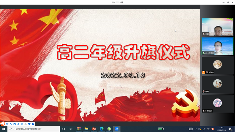The width and height of the screenshot is (235, 132).
Task: Click the shared slide's title text
Action: pyautogui.click(x=123, y=52)
